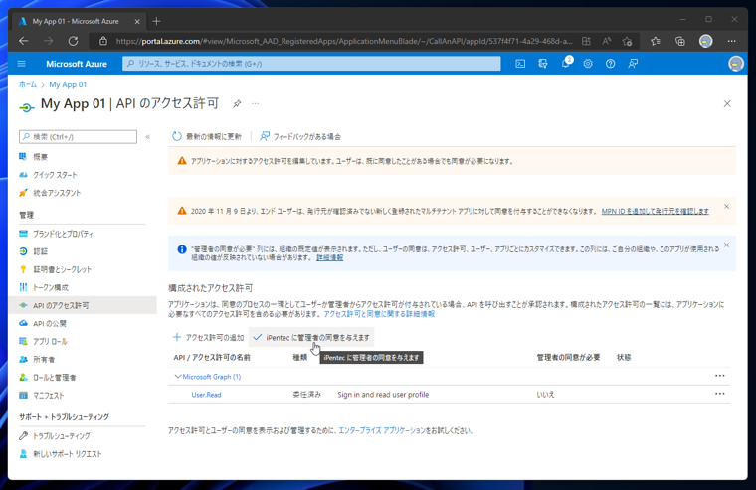
Task: Open エンタープライズ アプリケーション link
Action: tap(382, 430)
